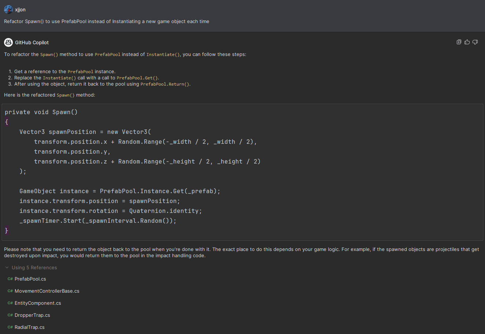Open the EntityComponent.cs reference

(x=38, y=303)
